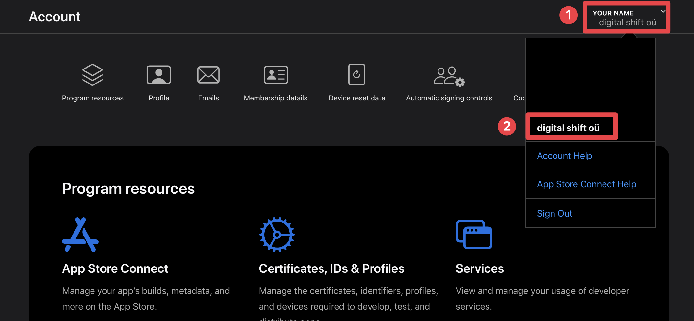
Task: Open the Profile icon
Action: pyautogui.click(x=159, y=75)
